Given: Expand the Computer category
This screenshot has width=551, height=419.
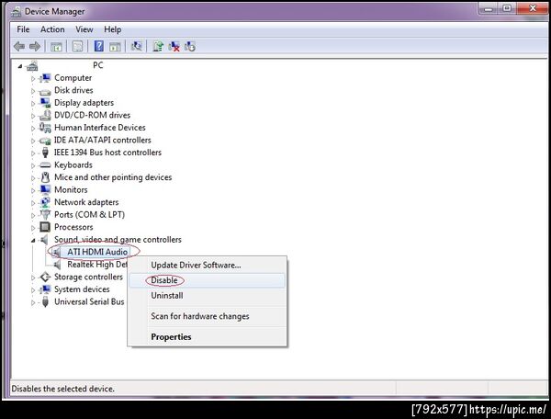Looking at the screenshot, I should tap(33, 78).
